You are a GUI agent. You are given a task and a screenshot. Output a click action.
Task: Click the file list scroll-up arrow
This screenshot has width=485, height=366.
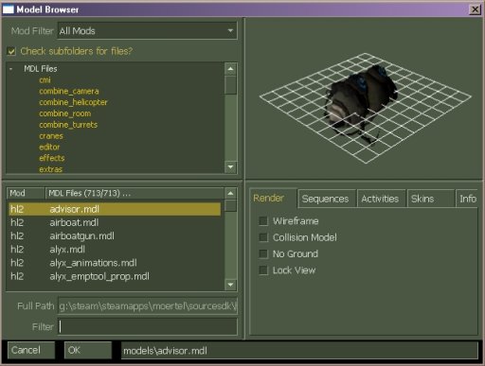tap(230, 193)
